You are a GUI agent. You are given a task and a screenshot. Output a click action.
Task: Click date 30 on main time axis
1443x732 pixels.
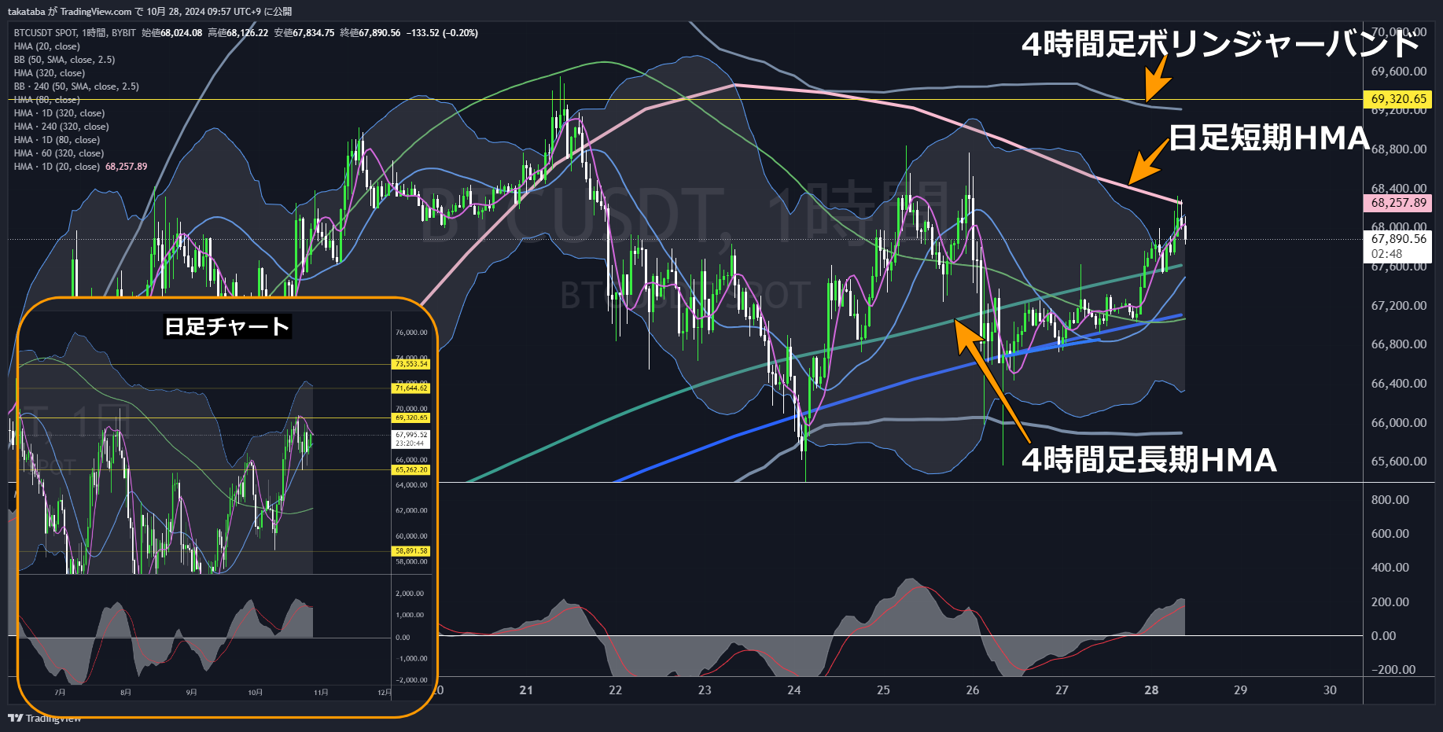[x=1330, y=690]
